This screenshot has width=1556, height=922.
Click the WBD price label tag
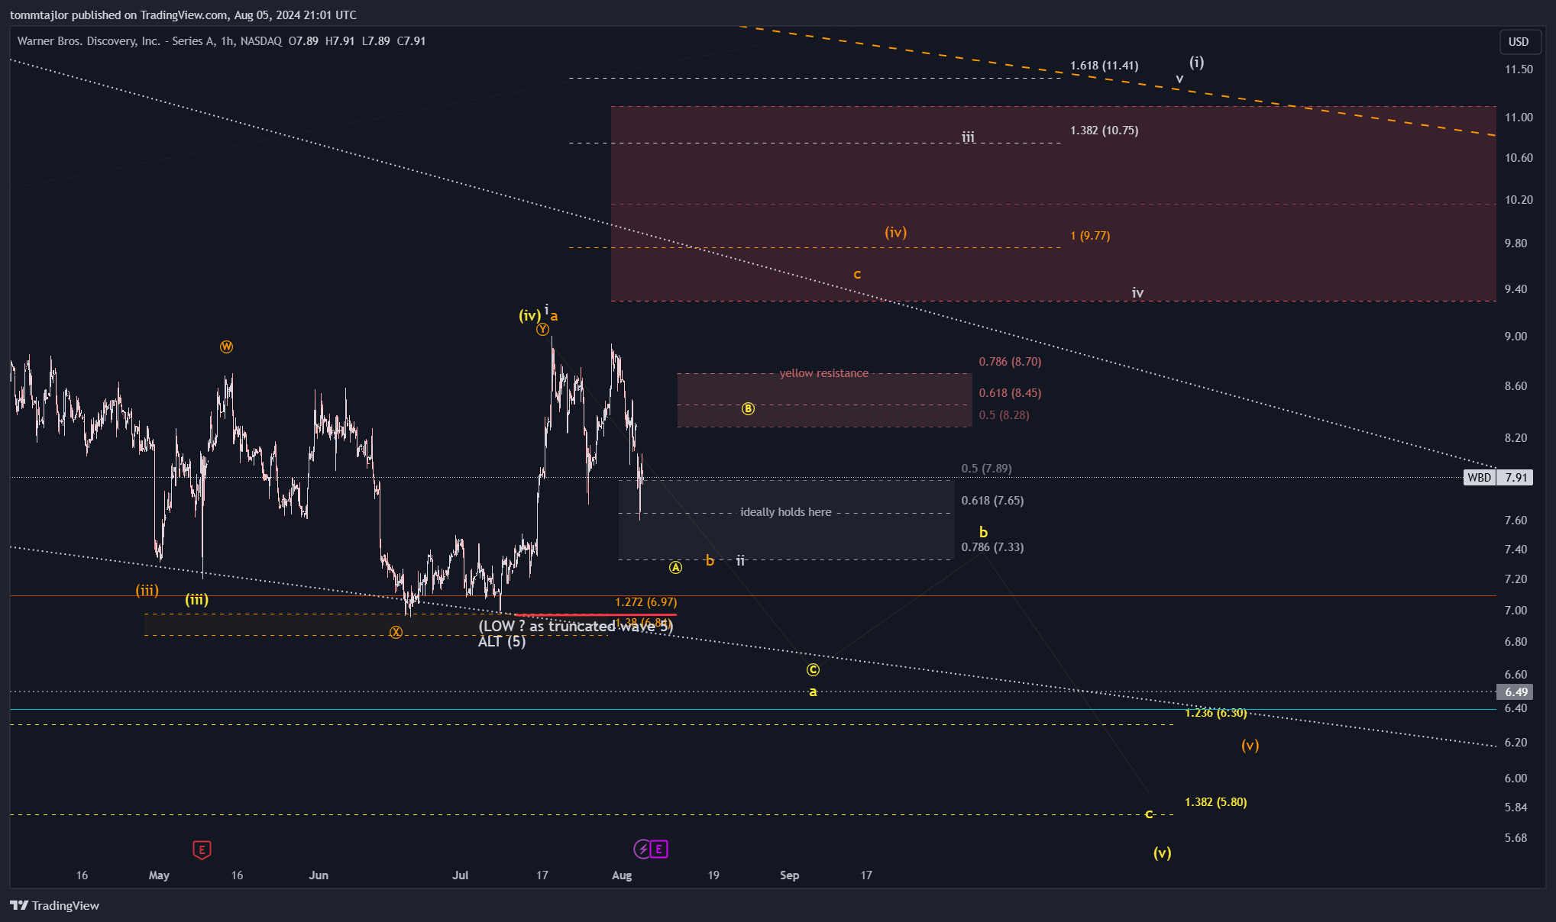1479,478
